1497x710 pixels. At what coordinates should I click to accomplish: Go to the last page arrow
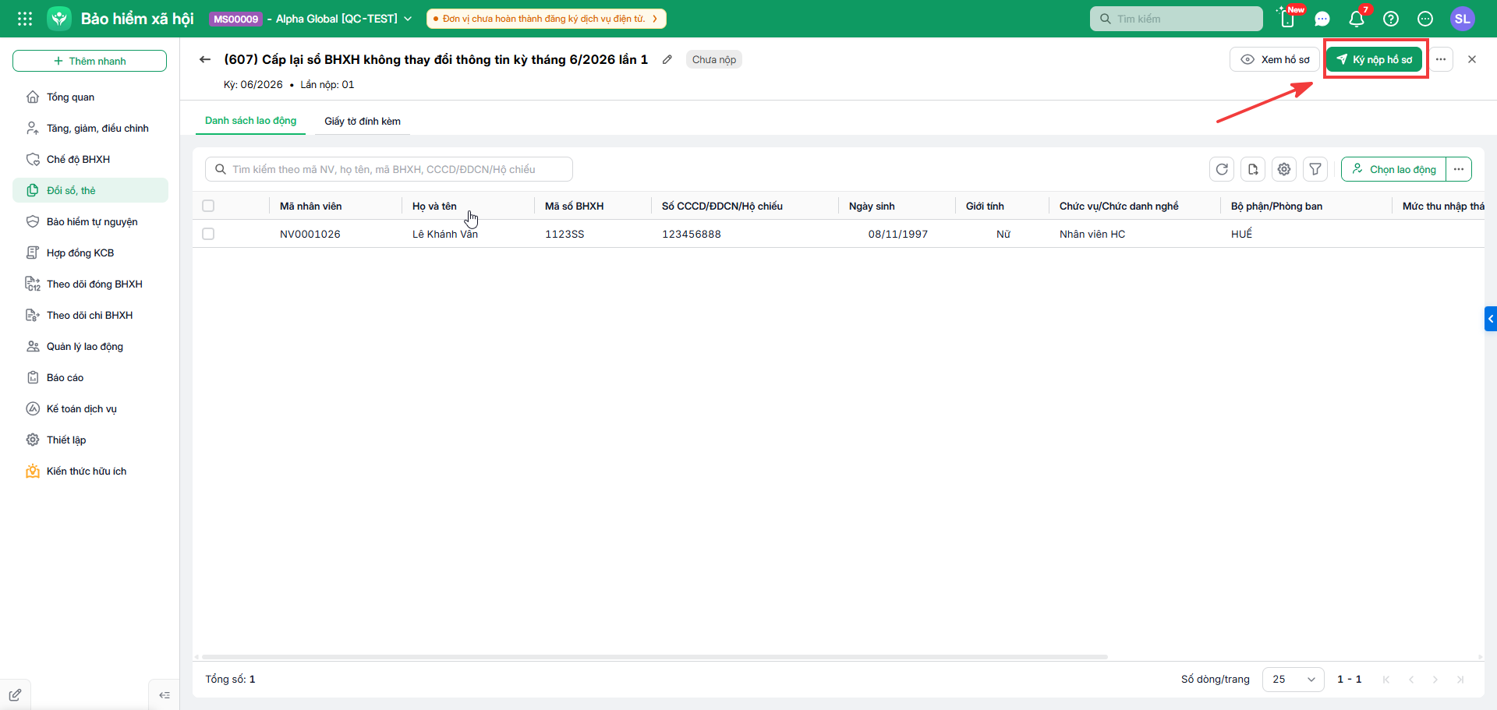pos(1460,680)
